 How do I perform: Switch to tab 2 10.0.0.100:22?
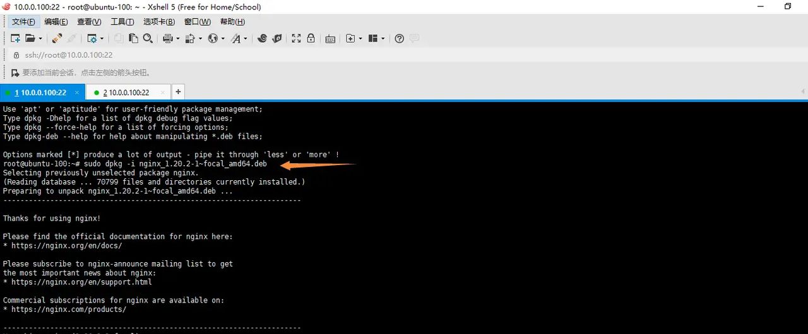(128, 92)
